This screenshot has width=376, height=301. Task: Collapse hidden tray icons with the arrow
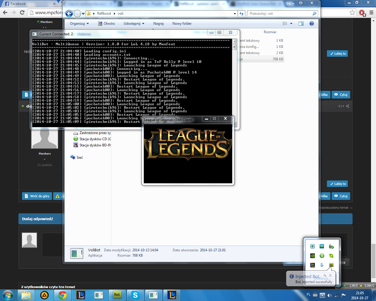point(322,295)
